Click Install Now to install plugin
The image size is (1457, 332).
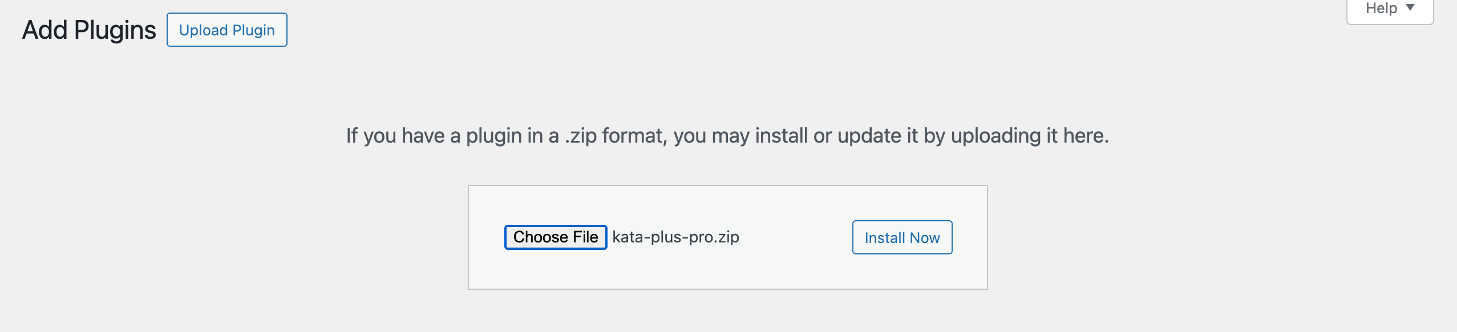click(x=901, y=237)
